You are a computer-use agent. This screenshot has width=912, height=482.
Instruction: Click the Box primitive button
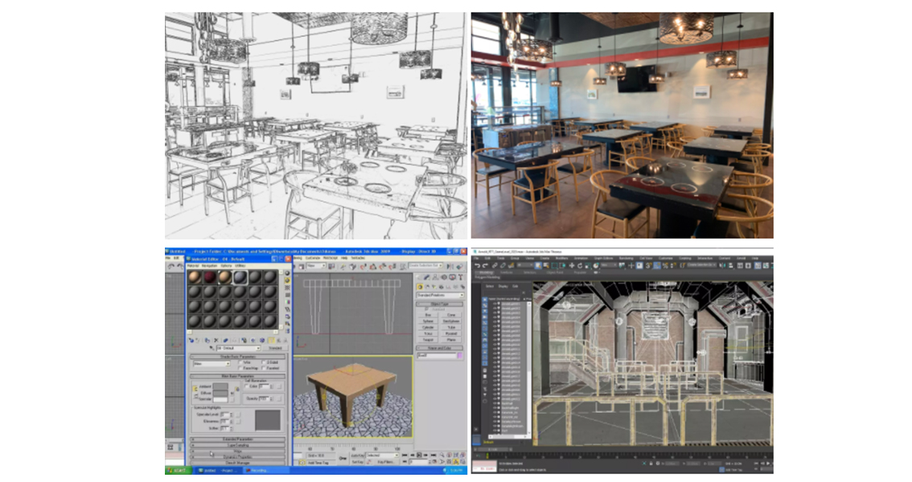428,315
